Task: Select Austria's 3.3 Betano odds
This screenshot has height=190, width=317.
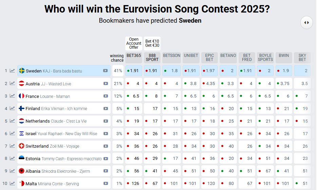Action: 228,84
